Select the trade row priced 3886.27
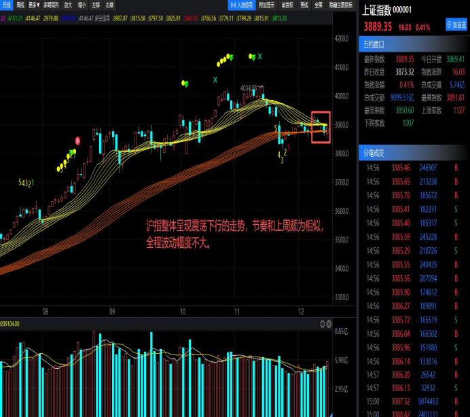Viewport: 470px width, 417px height. (414, 306)
